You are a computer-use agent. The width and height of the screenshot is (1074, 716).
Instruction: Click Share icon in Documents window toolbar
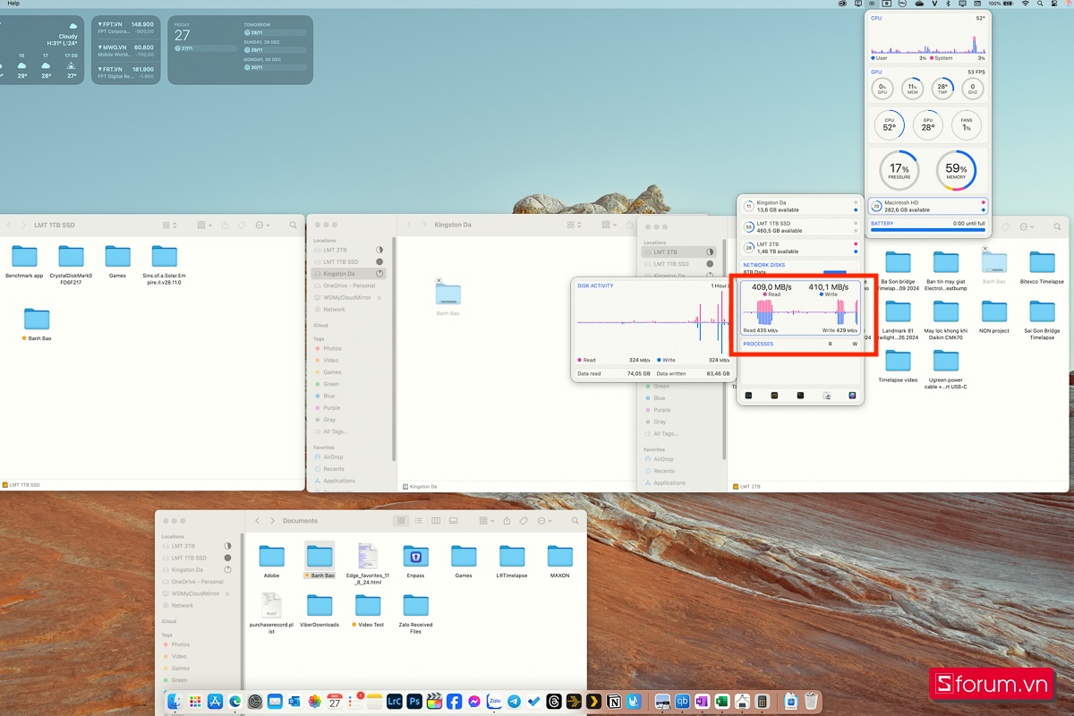[x=507, y=520]
